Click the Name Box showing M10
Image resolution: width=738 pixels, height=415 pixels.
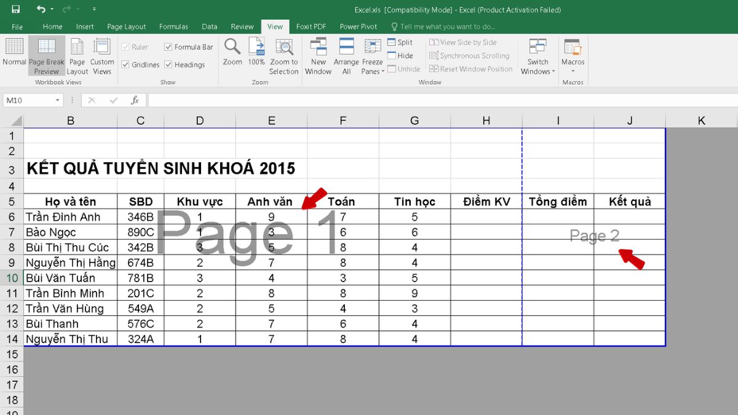(x=28, y=100)
